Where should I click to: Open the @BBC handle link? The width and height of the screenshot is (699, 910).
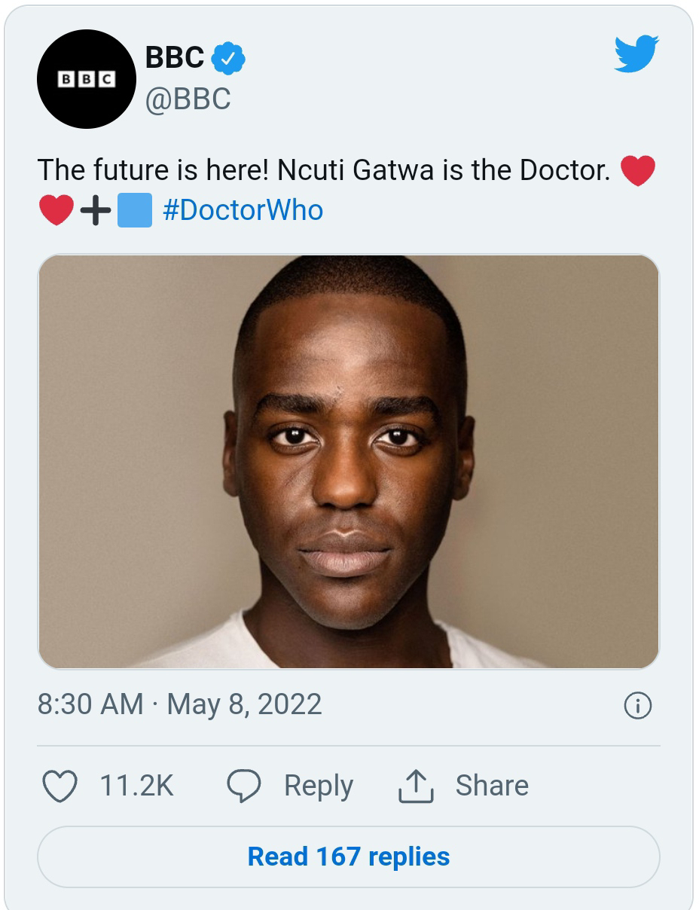(188, 99)
